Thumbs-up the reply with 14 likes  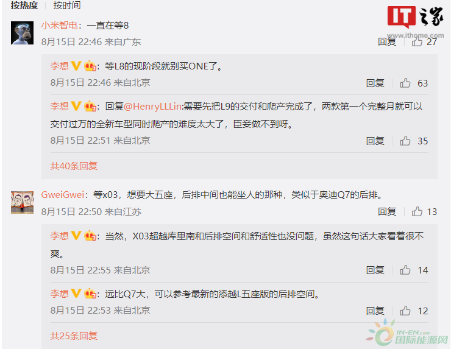(x=405, y=270)
